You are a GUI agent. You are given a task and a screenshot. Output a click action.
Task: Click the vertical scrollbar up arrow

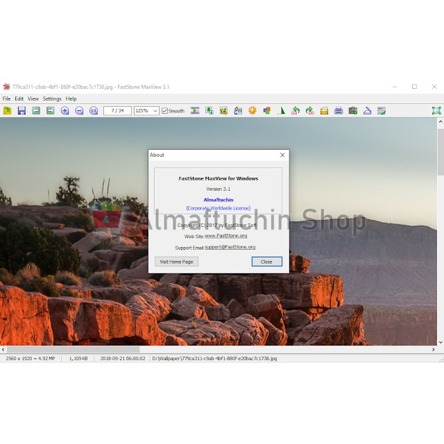click(441, 122)
